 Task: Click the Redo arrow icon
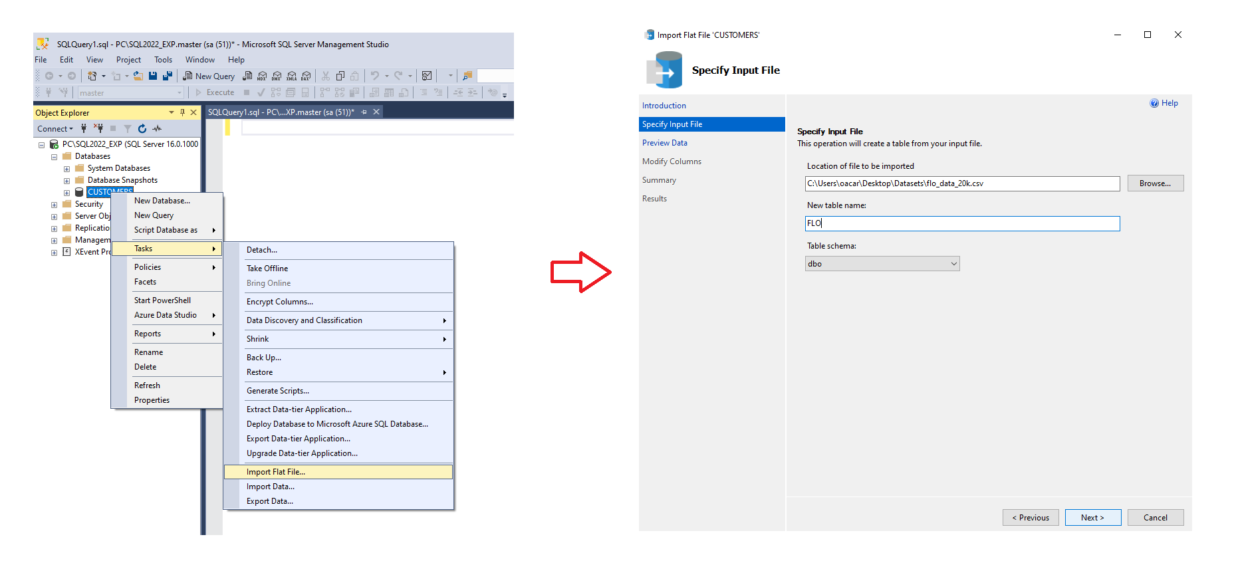pos(399,76)
